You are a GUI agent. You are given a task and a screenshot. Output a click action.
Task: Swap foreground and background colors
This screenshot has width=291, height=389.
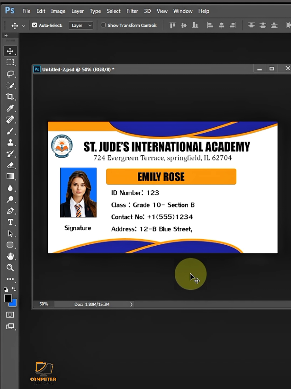click(14, 289)
